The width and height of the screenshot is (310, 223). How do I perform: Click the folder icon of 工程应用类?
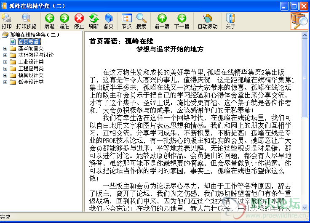click(x=13, y=69)
